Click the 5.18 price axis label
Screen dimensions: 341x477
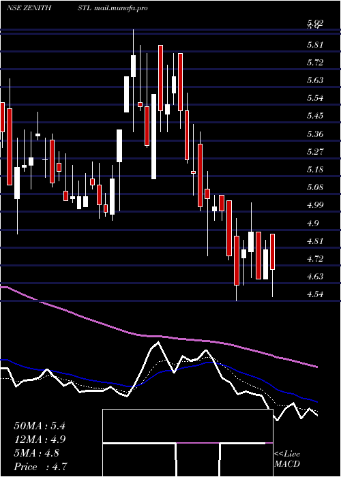pyautogui.click(x=315, y=170)
